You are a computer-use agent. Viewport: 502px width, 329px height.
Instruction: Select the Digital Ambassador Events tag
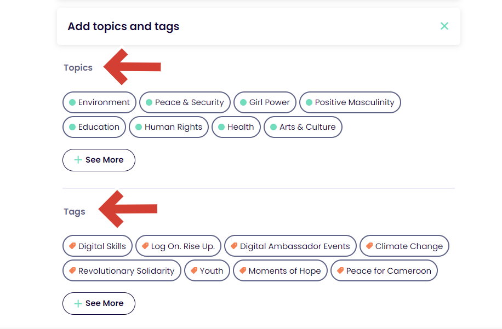290,246
